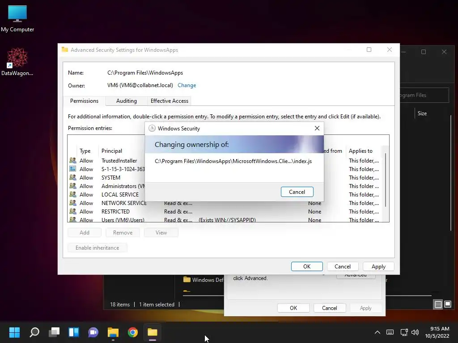Switch to the Permissions tab
This screenshot has height=343, width=458.
click(84, 101)
